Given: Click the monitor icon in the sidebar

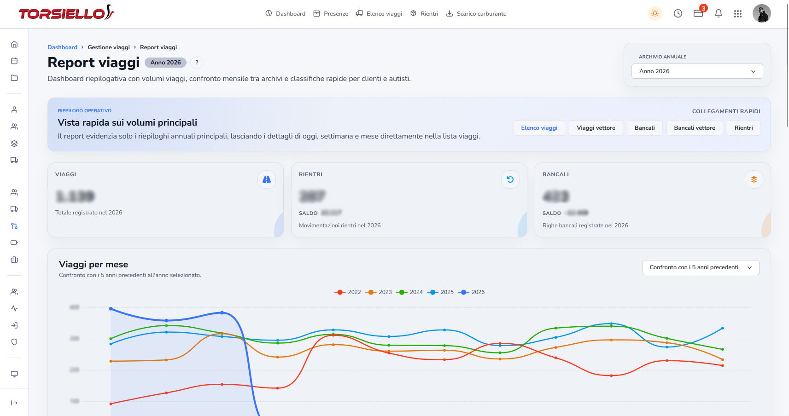Looking at the screenshot, I should coord(14,374).
